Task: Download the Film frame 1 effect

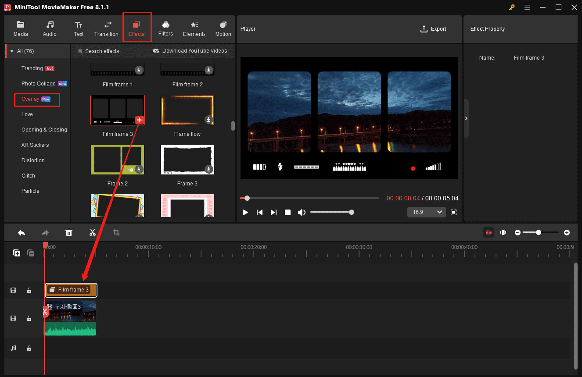Action: (x=139, y=70)
